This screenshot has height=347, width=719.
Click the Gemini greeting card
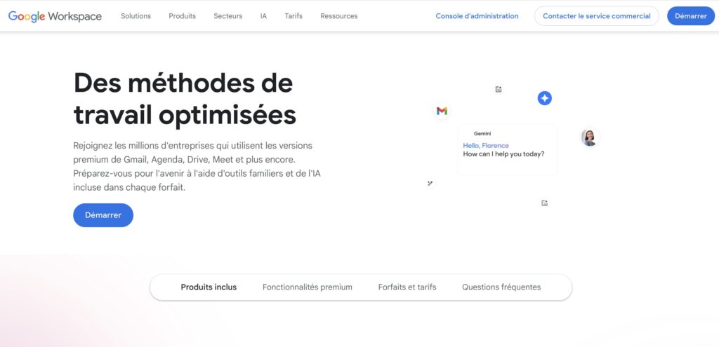point(507,150)
